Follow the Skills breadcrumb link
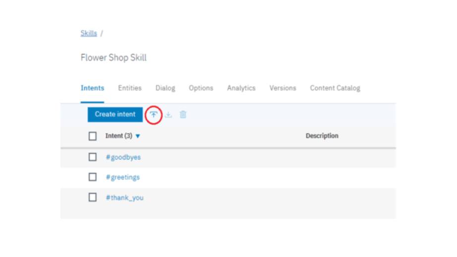457x257 pixels. pyautogui.click(x=89, y=34)
